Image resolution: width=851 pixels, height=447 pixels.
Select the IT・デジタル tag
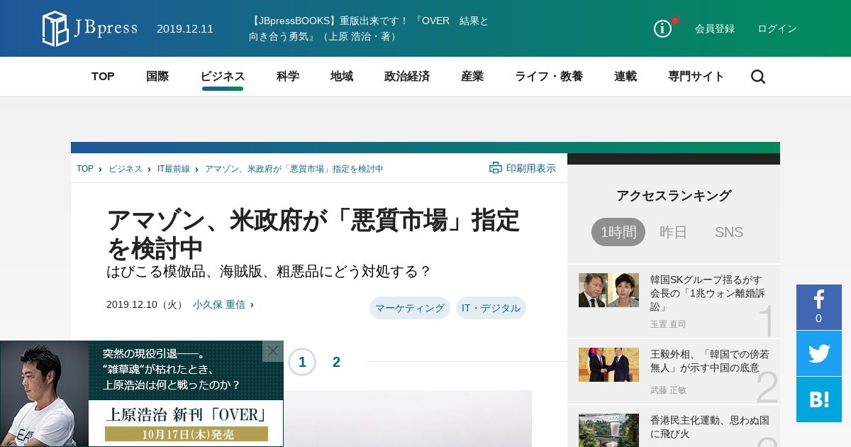(x=491, y=308)
